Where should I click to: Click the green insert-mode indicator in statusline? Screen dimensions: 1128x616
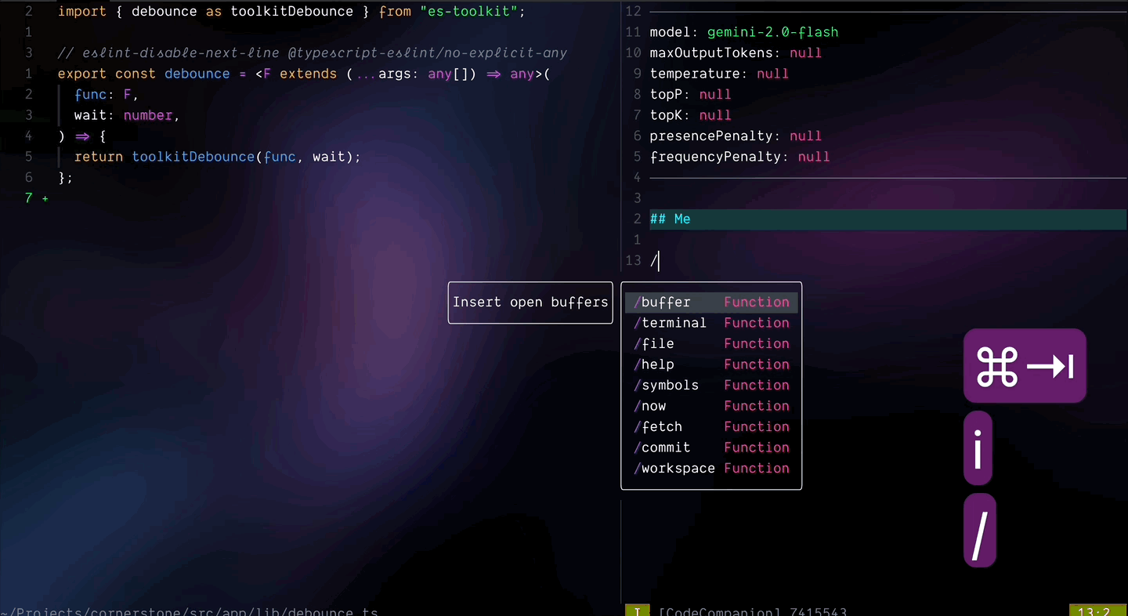(637, 612)
